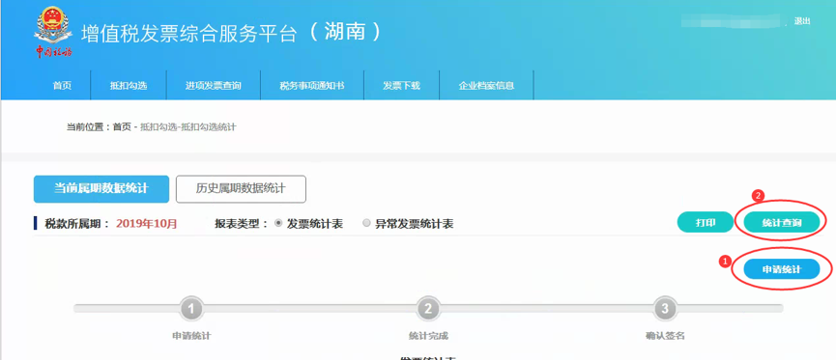Select the 发票统计表 radio button
The image size is (836, 360).
click(277, 224)
